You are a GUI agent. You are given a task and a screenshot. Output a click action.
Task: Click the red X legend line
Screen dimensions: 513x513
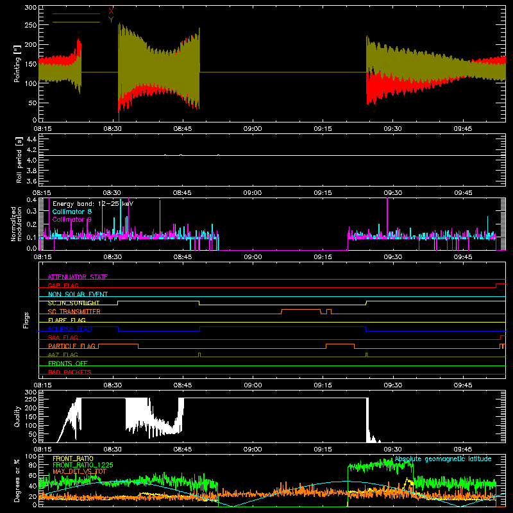pos(76,13)
